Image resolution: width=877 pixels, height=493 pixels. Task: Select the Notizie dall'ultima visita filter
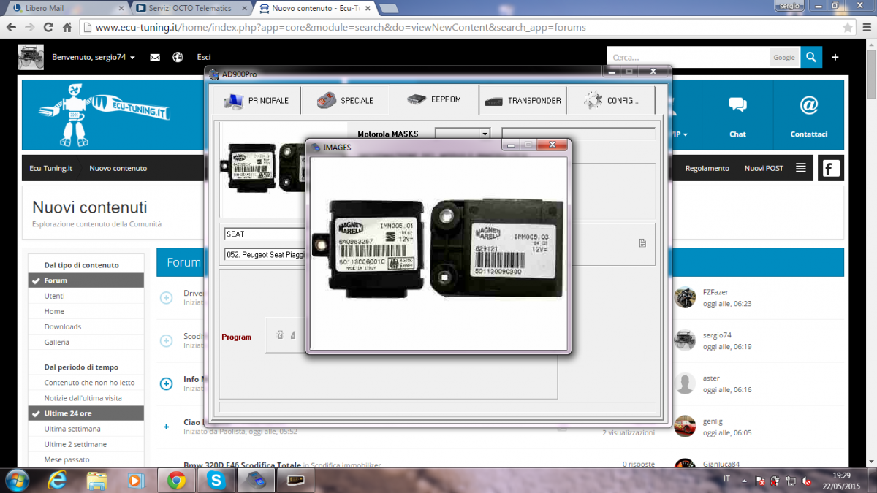click(x=86, y=398)
